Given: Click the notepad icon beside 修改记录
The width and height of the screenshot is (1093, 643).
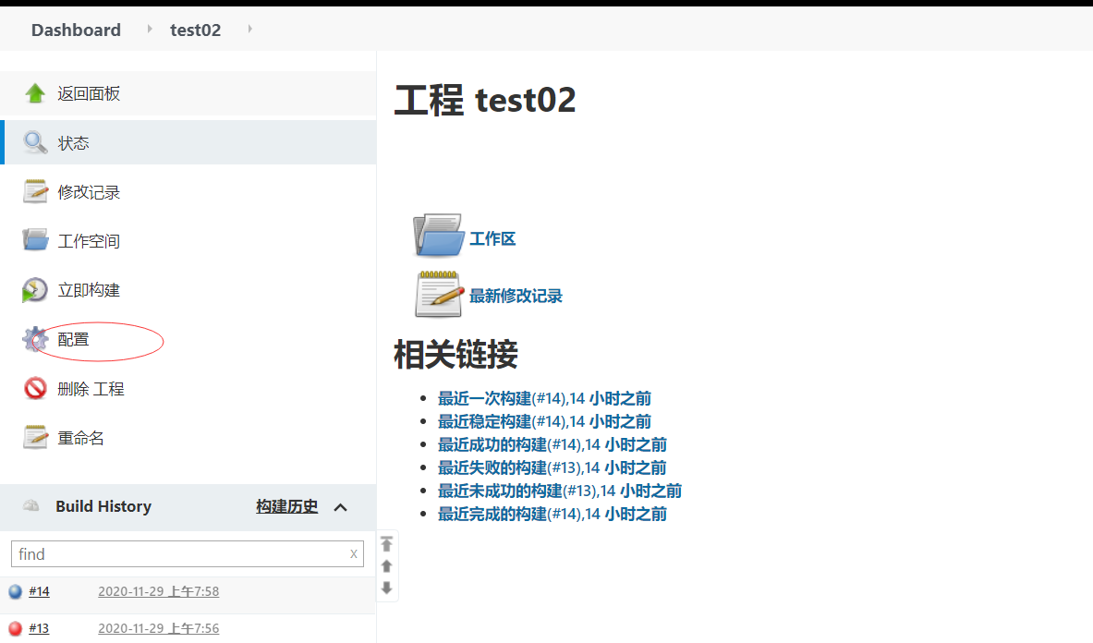Looking at the screenshot, I should [35, 192].
